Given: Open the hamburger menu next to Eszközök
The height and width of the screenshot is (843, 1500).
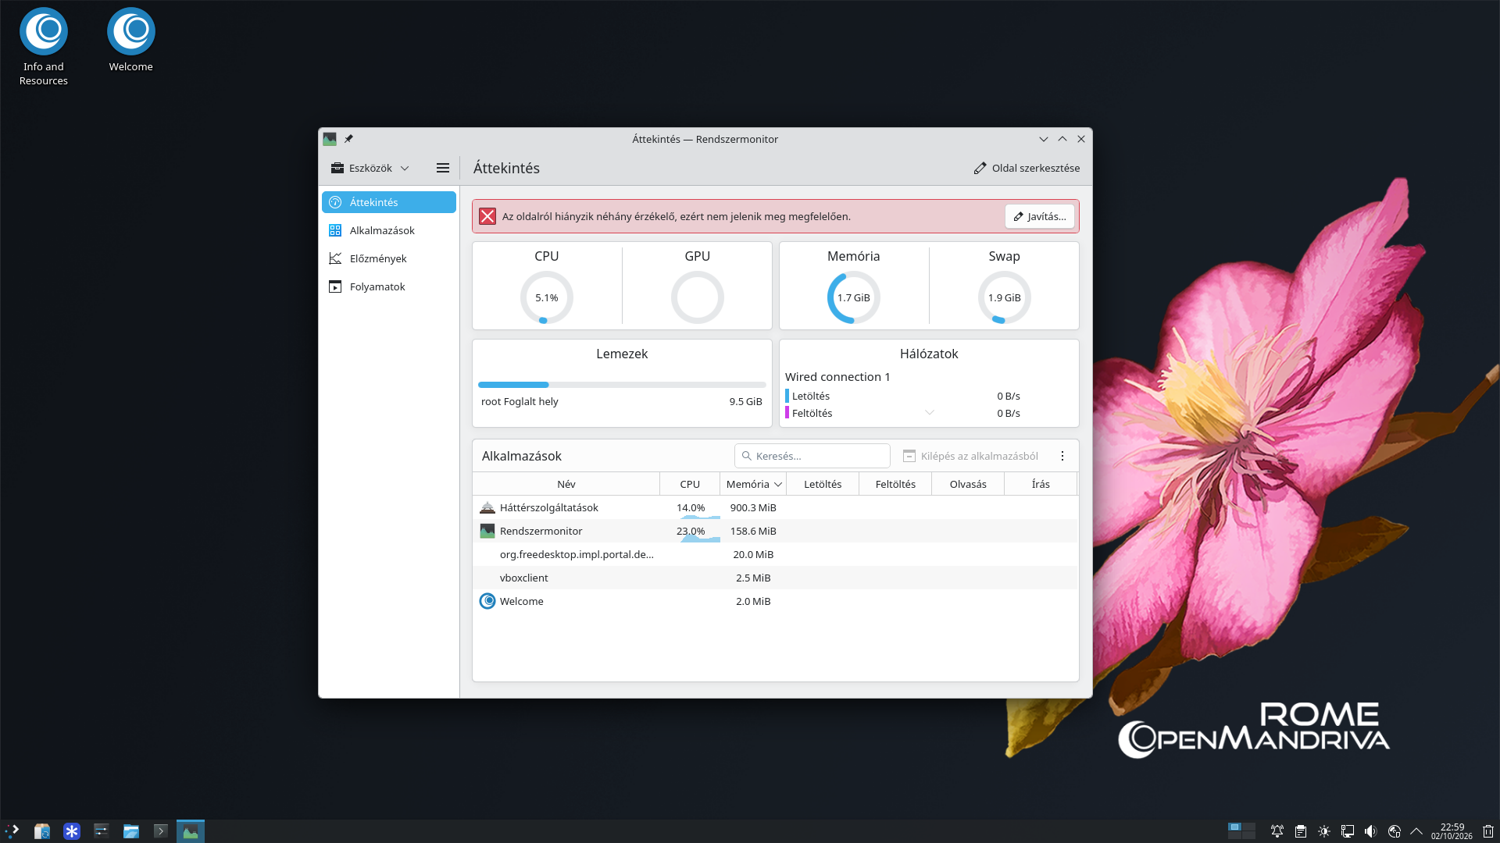Looking at the screenshot, I should click(x=443, y=168).
